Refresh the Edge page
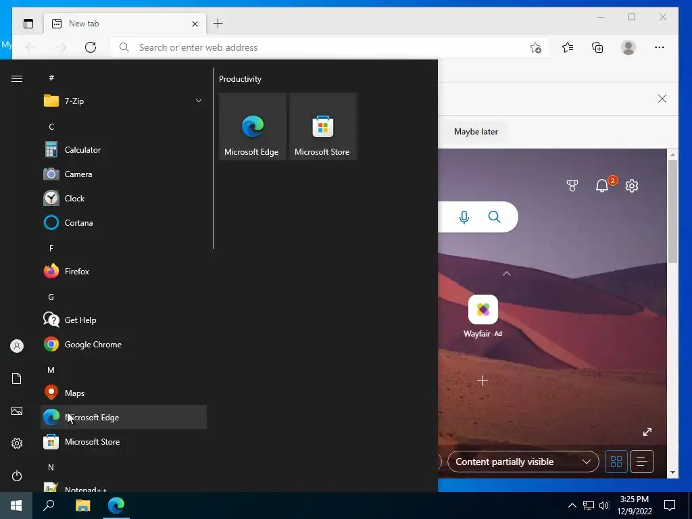Screen dimensions: 692x519 91,47
